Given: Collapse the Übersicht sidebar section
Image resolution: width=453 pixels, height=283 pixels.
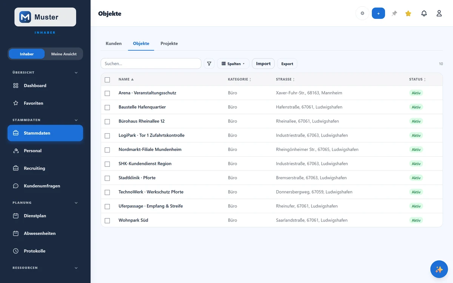Looking at the screenshot, I should [x=76, y=72].
